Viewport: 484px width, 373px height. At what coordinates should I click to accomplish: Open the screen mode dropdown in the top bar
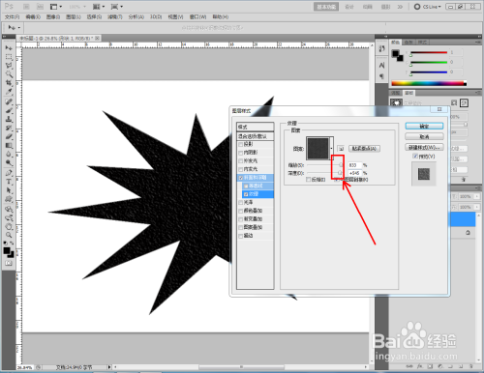click(x=117, y=7)
